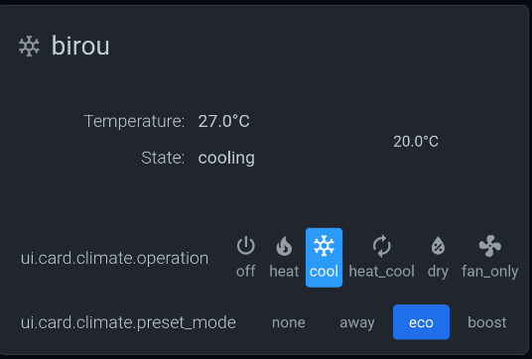
Task: Choose the dry water-drop icon
Action: 438,245
